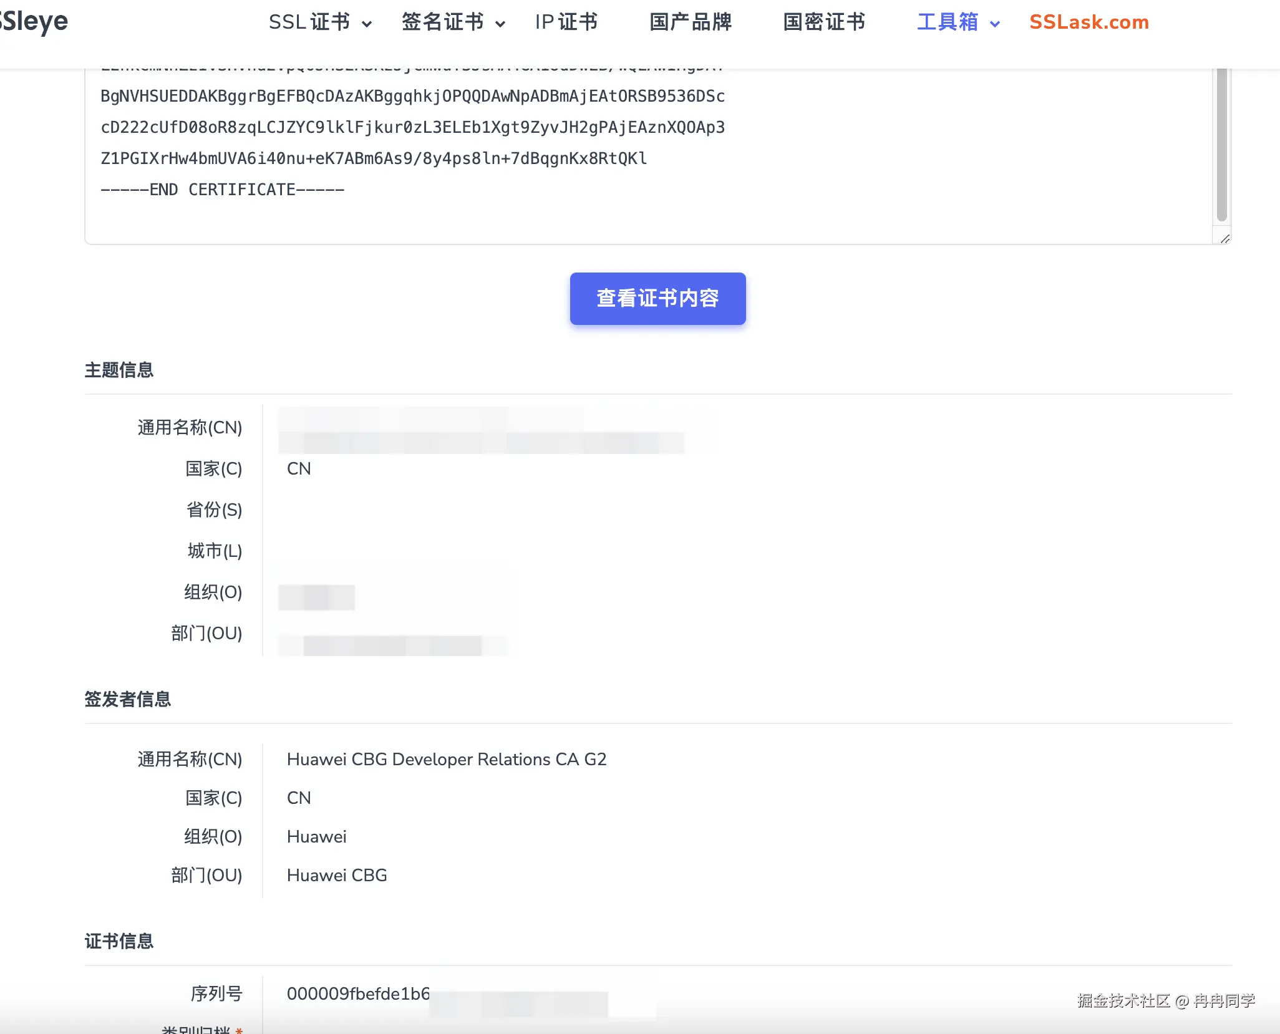Screen dimensions: 1280x1034
Task: Select the issuer name Huawei CBG Developer Relations
Action: (446, 759)
